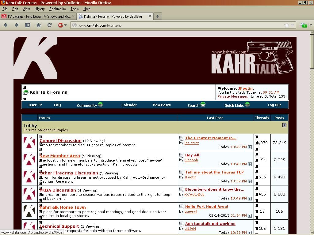Go to last post arrow for General Discussion

250,147
